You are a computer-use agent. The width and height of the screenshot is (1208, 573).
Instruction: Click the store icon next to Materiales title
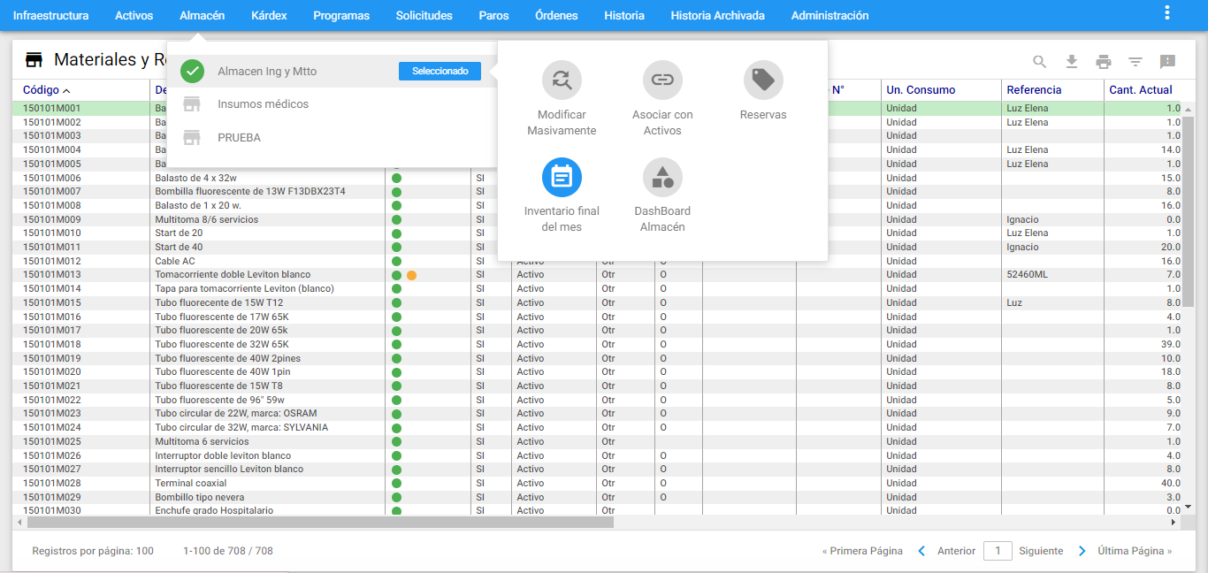coord(34,60)
